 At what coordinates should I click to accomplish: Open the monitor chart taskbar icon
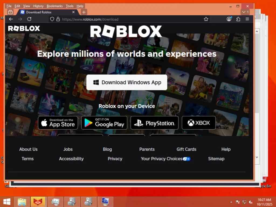[55, 202]
